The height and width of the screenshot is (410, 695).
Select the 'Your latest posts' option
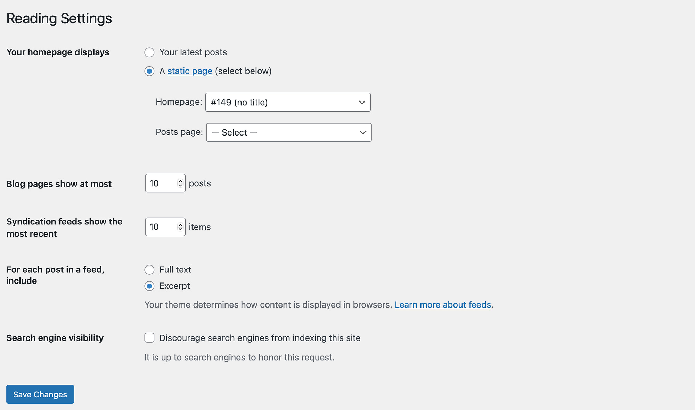[x=149, y=52]
